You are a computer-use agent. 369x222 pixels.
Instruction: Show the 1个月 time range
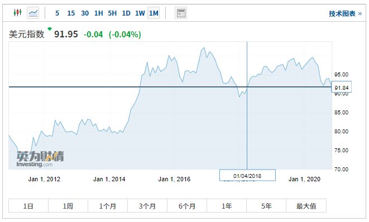pyautogui.click(x=108, y=206)
